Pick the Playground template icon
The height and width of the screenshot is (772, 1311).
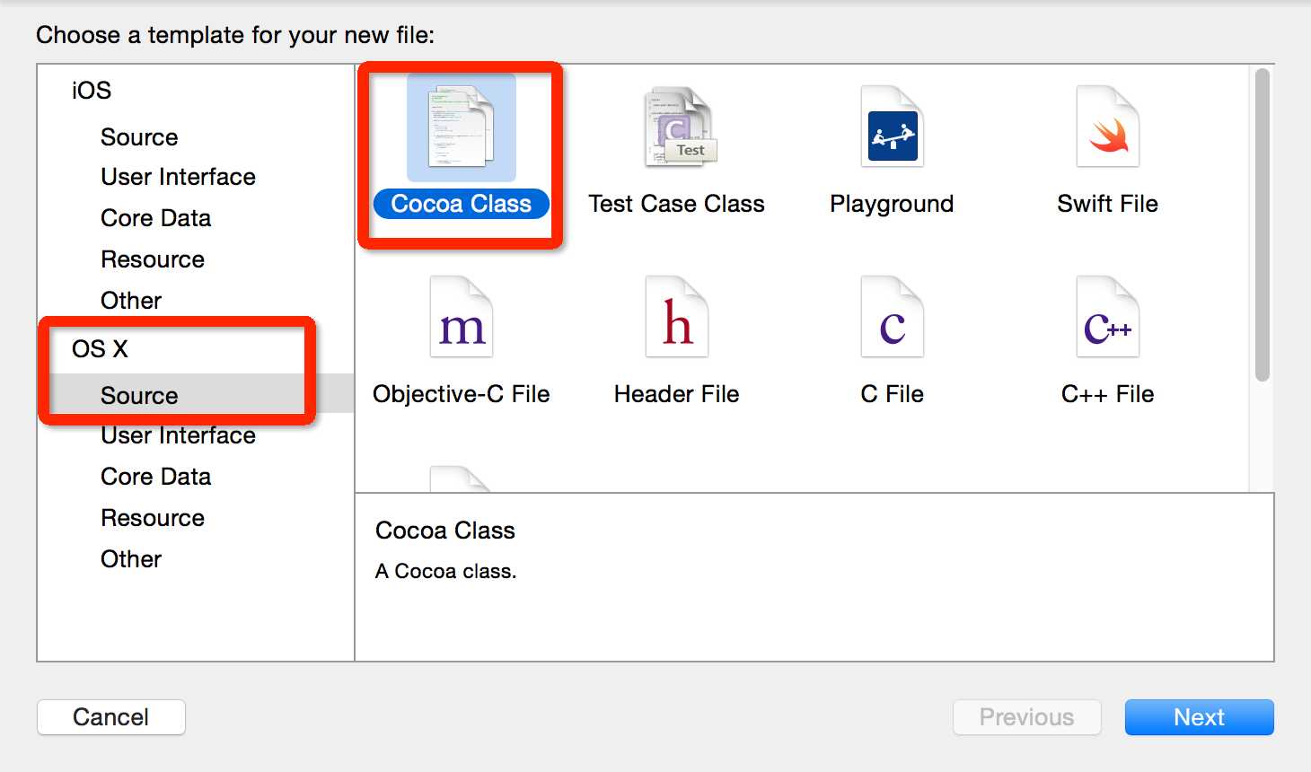tap(893, 127)
